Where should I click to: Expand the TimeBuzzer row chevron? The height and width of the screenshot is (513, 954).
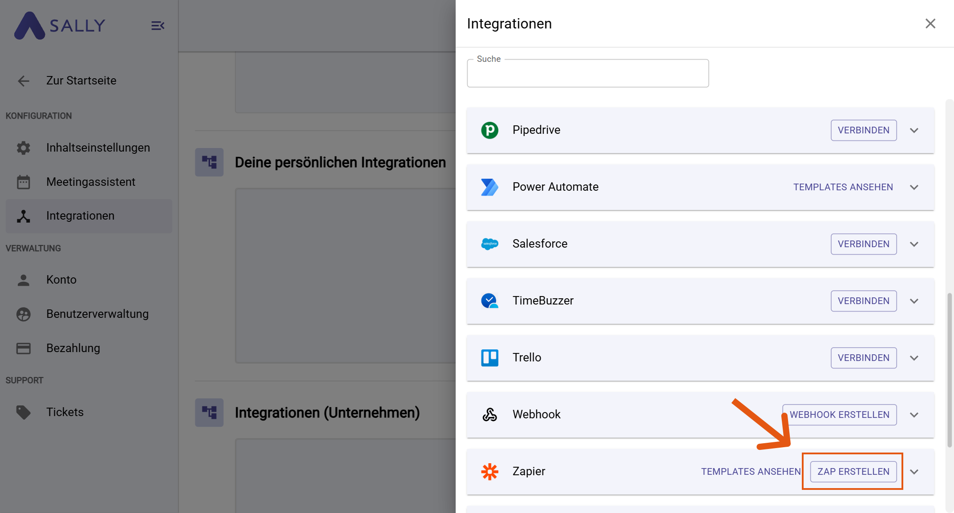click(914, 301)
